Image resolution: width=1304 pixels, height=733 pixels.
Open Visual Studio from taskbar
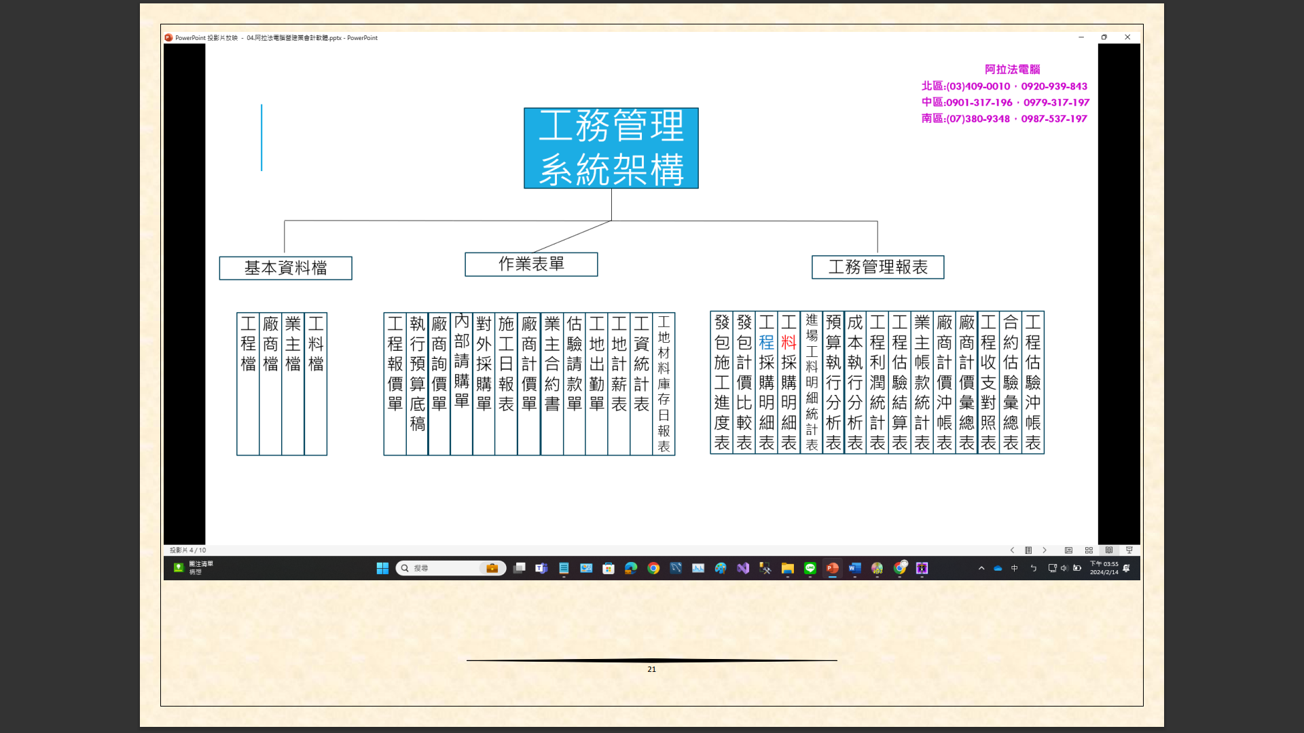tap(743, 568)
